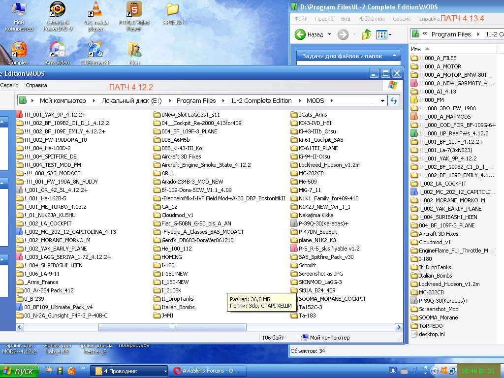Launch CyberLink PowerDVD 9 shortcut
Screen dimensions: 504x378
(58, 16)
